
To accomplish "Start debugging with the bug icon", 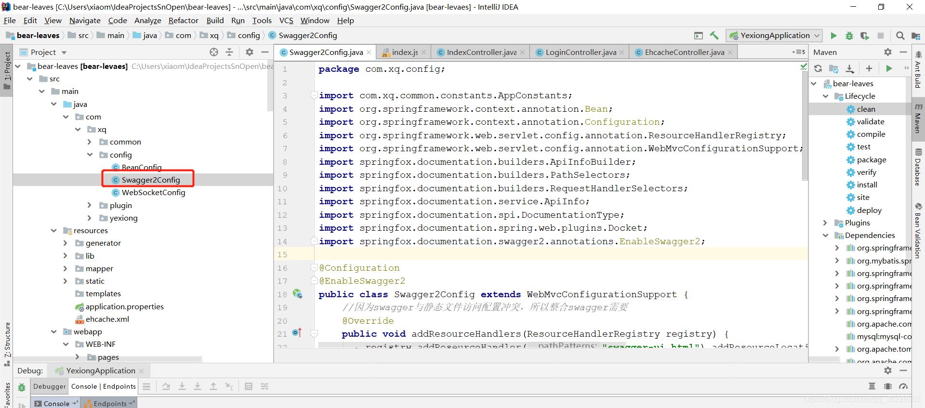I will [x=849, y=36].
